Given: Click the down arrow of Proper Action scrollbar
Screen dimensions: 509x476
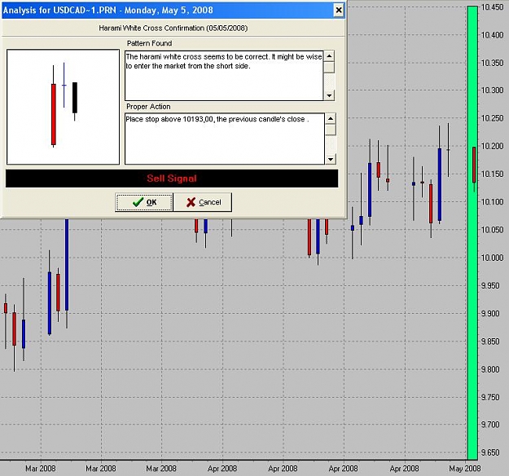Looking at the screenshot, I should pos(331,159).
